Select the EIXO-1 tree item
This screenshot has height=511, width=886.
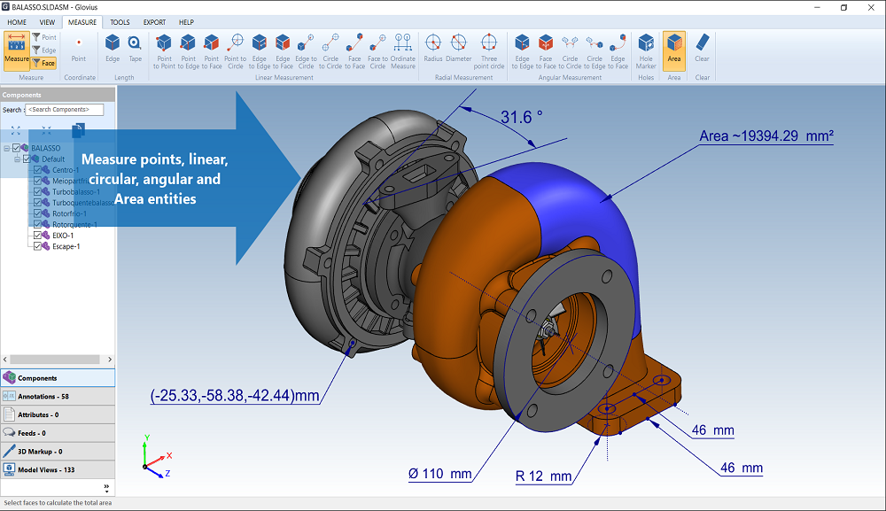click(x=63, y=236)
